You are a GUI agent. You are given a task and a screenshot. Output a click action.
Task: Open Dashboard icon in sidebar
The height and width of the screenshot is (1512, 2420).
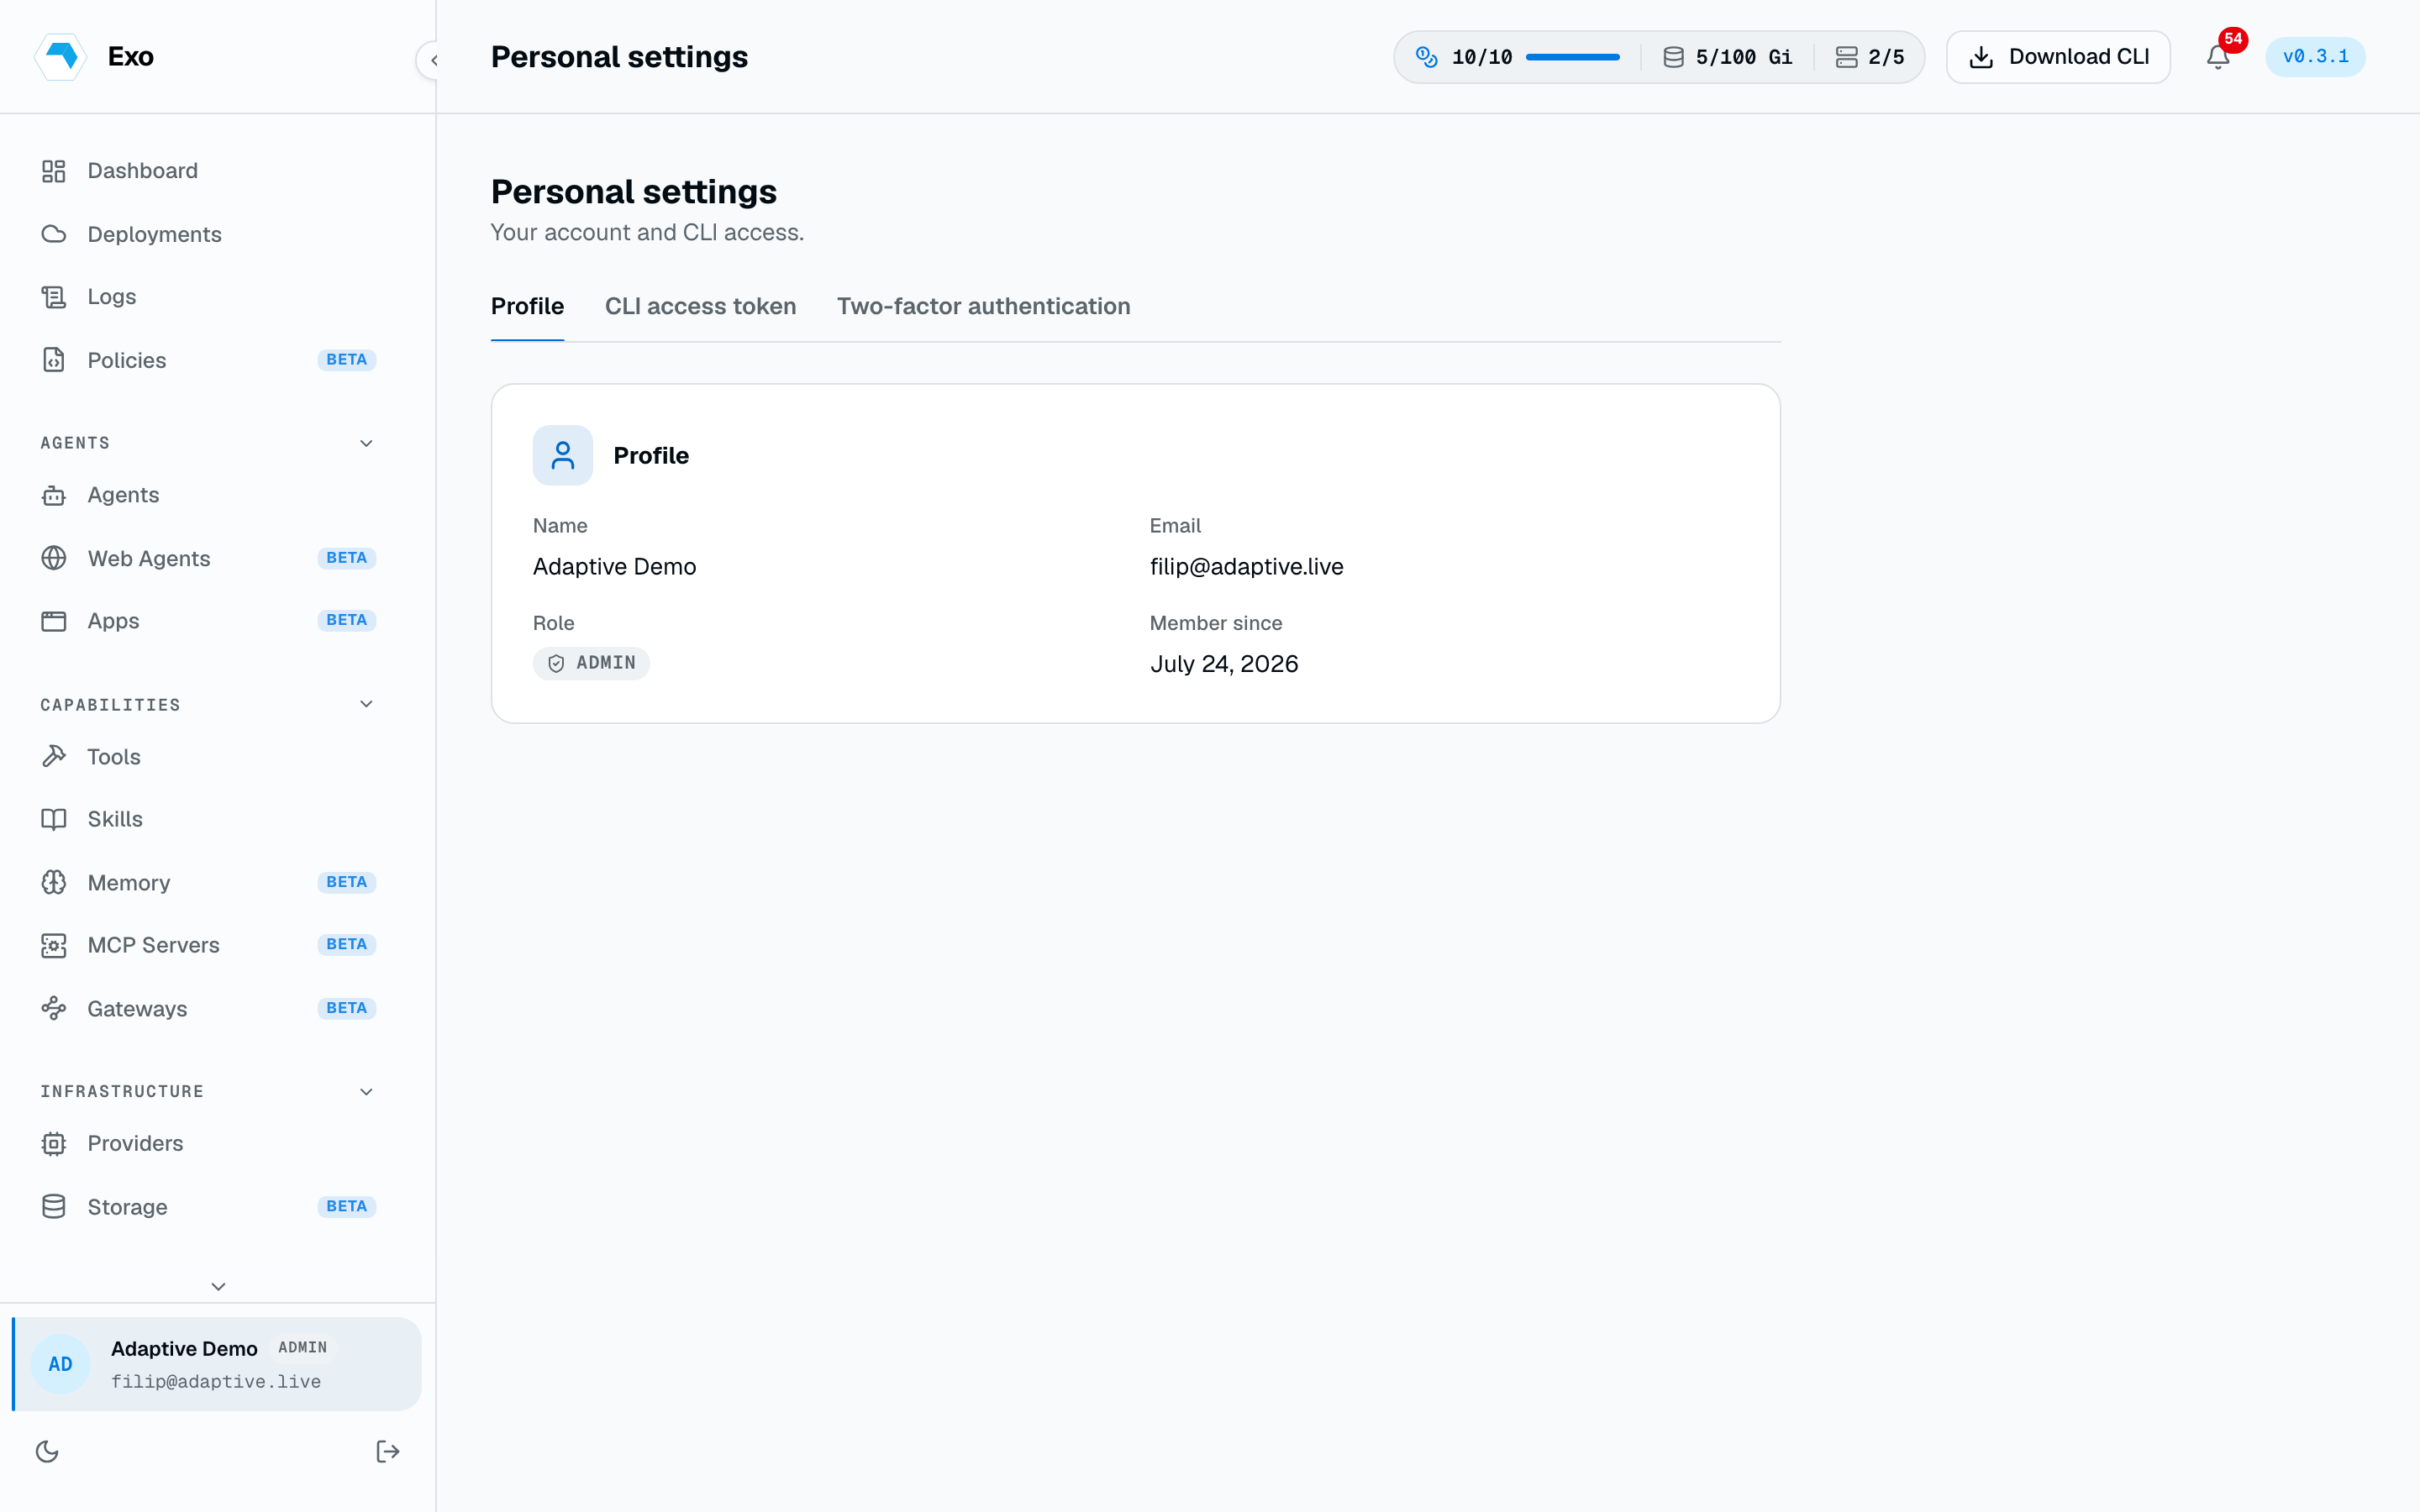click(54, 171)
